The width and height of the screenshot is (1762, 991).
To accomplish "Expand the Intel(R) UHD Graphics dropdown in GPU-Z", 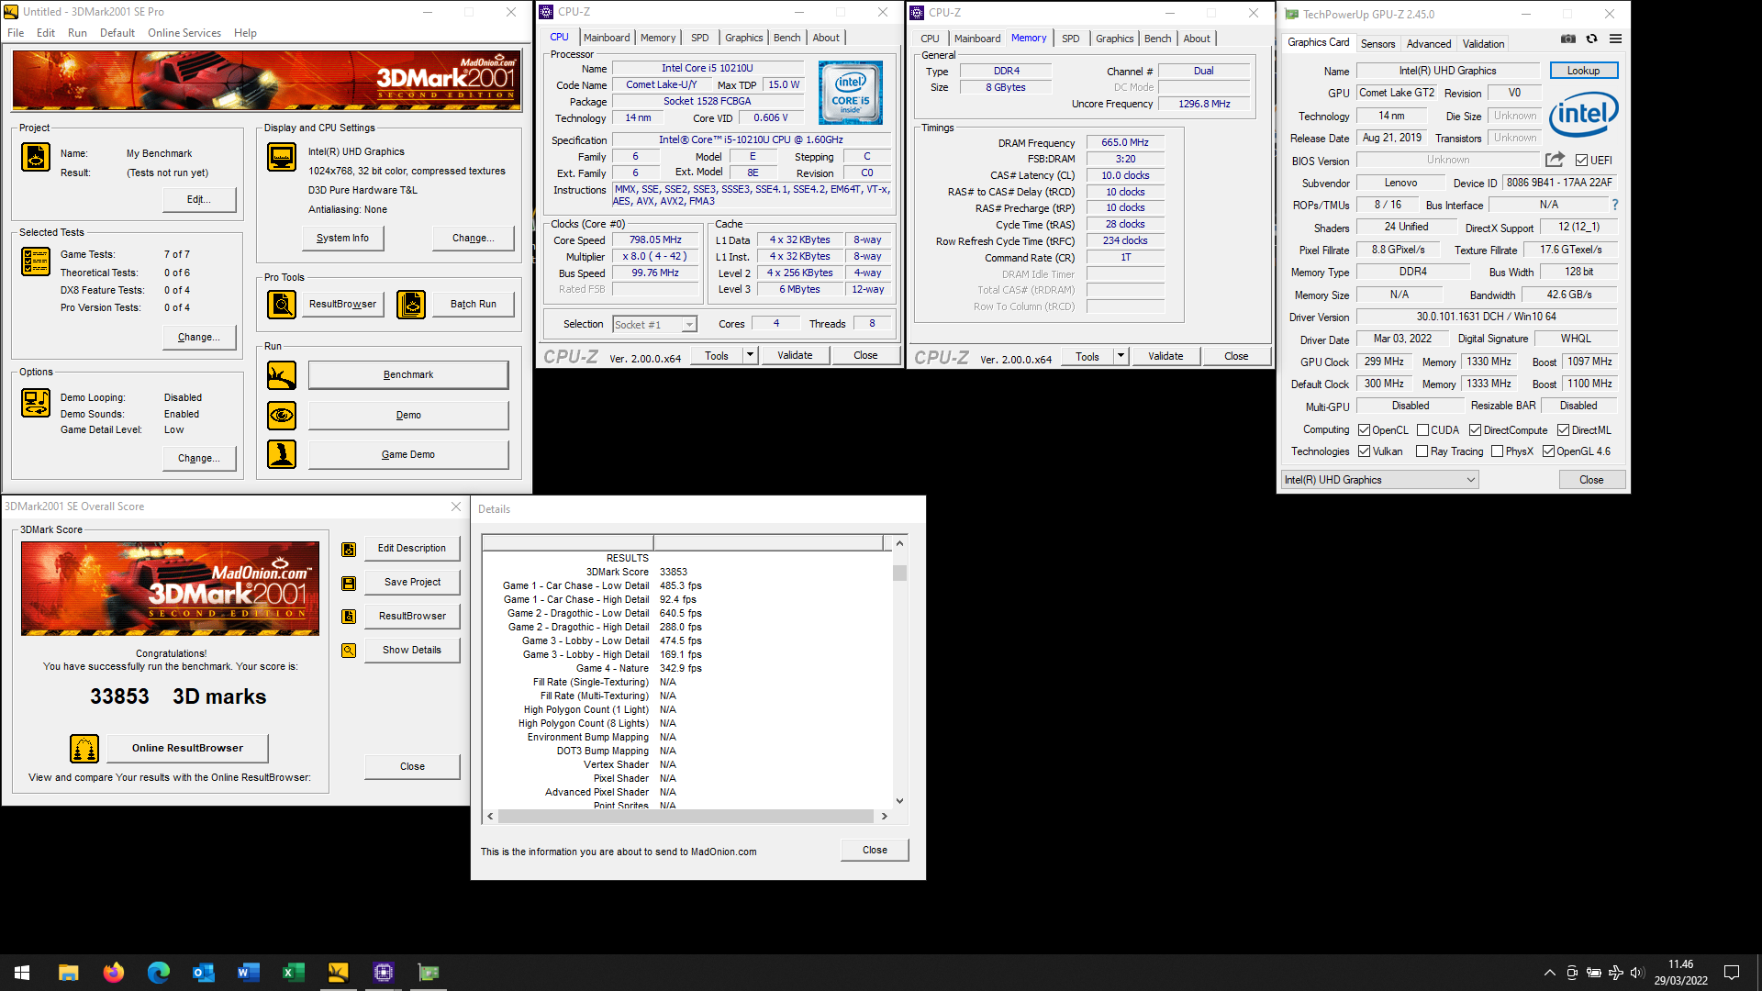I will pos(1471,480).
